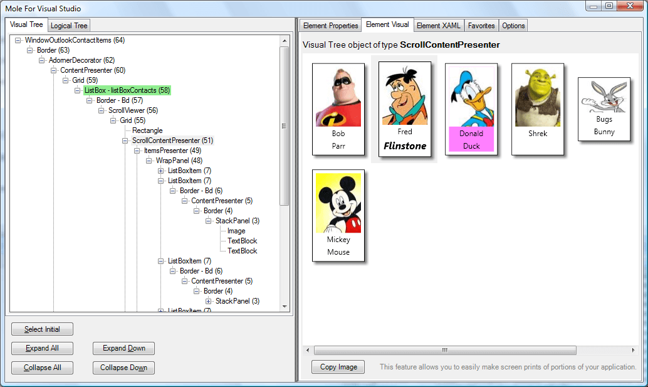Collapse the WindowOutlookContactItems (64) node
This screenshot has height=387, width=648.
click(x=18, y=41)
